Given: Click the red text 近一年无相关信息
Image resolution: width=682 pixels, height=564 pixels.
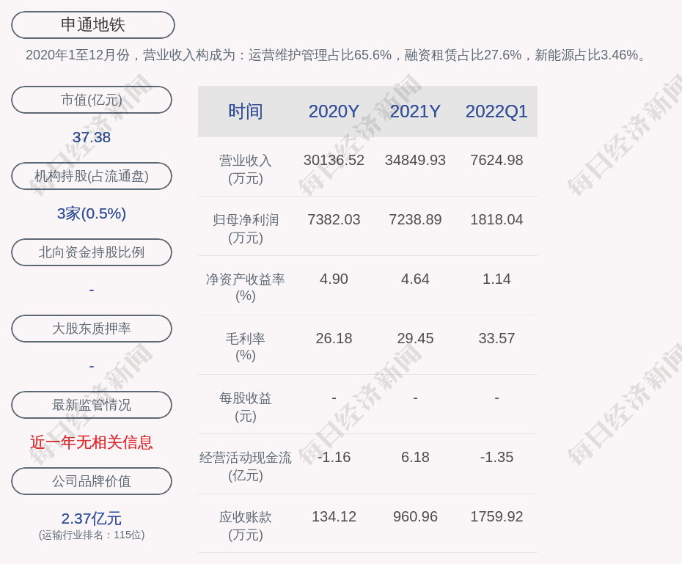Looking at the screenshot, I should [x=92, y=442].
